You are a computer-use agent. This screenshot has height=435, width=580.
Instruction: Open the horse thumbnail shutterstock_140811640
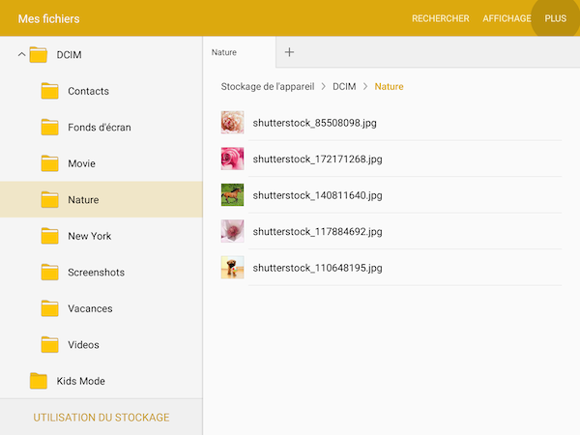pos(232,195)
